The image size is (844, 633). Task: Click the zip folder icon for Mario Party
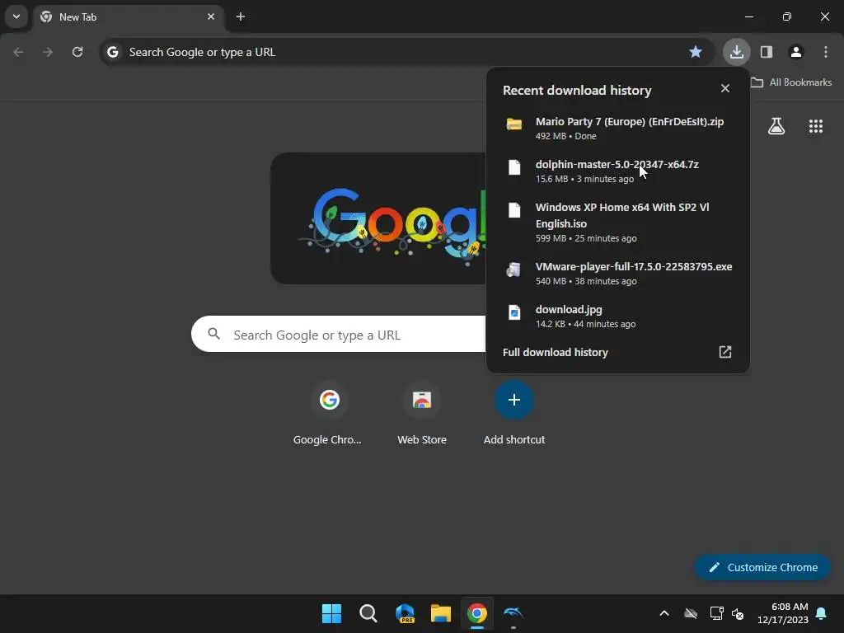[514, 124]
